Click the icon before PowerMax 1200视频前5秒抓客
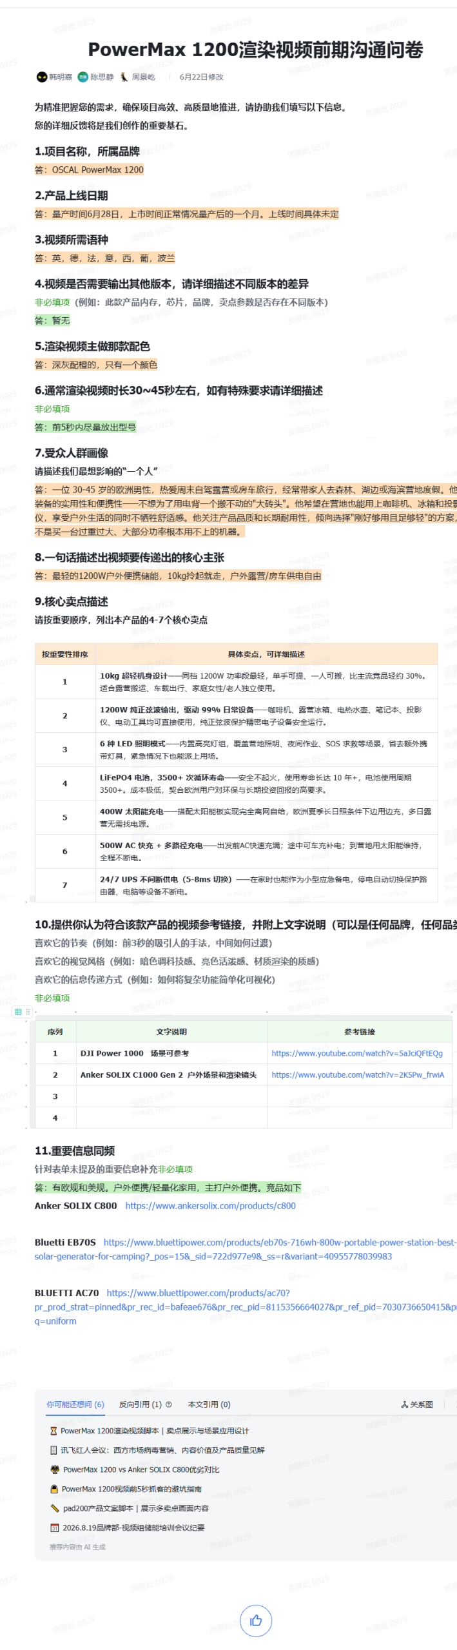The image size is (457, 1650). pos(54,1488)
